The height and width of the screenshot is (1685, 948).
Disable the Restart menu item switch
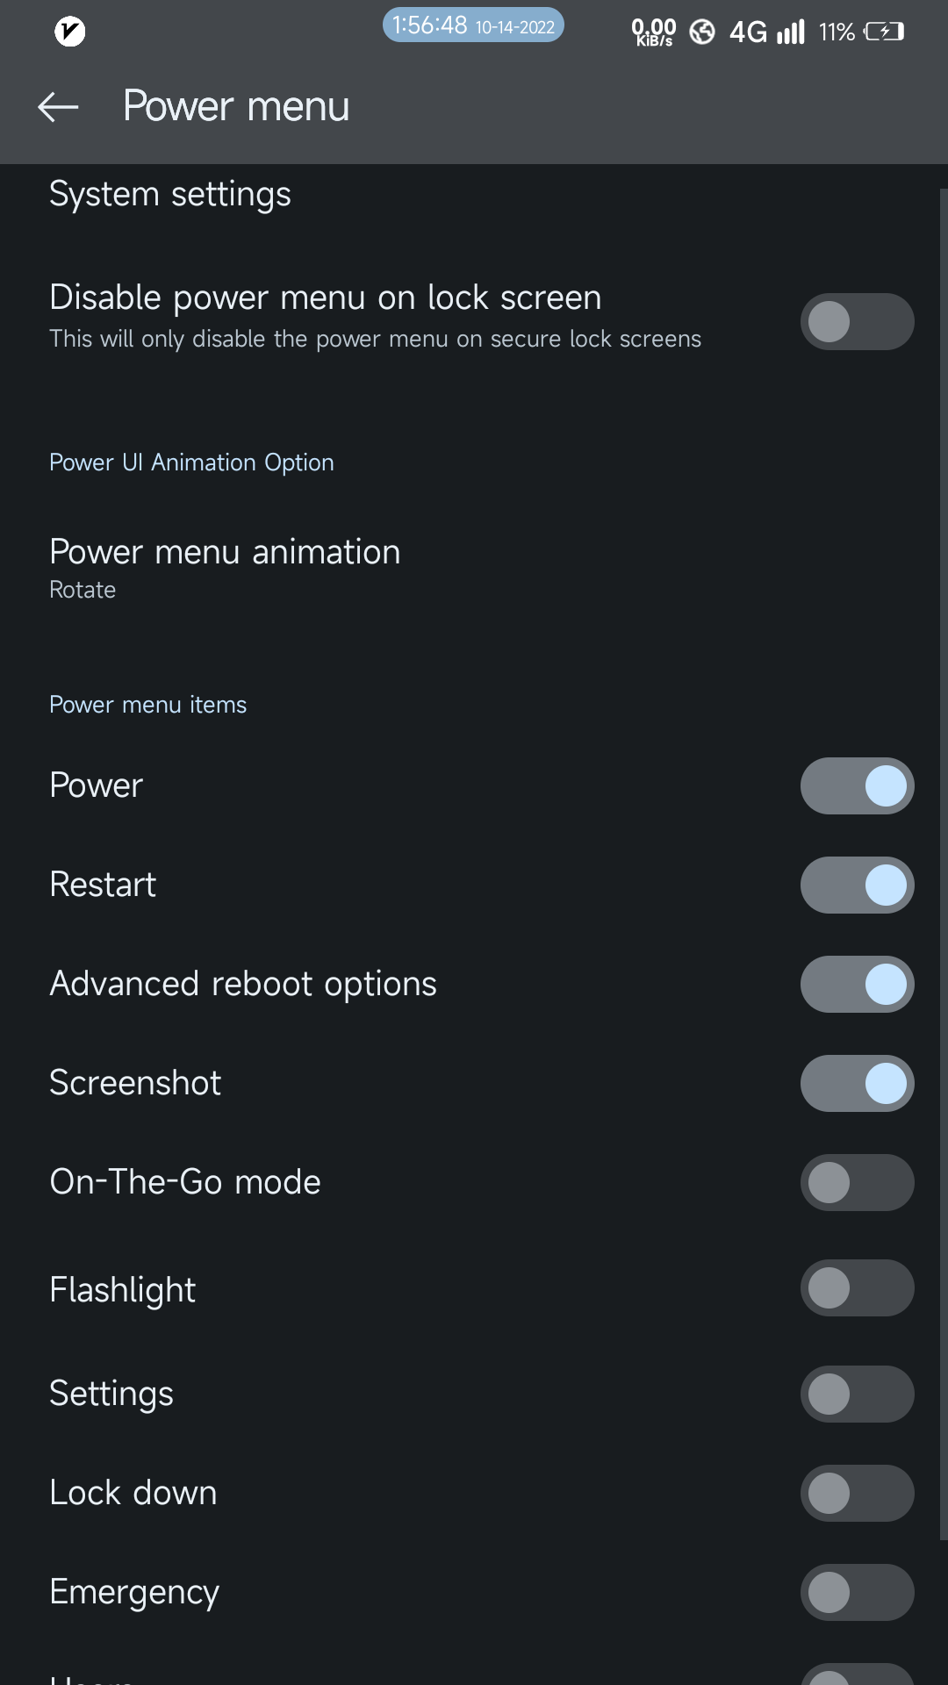pyautogui.click(x=857, y=885)
